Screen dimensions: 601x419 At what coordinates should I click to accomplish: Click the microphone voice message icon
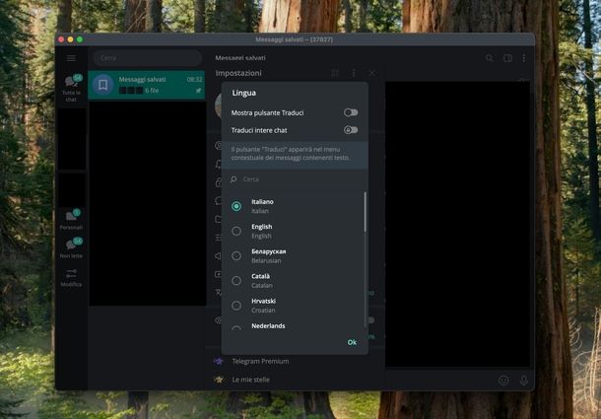[x=523, y=381]
